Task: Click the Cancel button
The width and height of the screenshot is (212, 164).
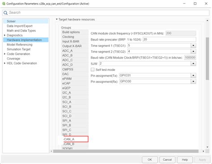Action: [x=167, y=160]
